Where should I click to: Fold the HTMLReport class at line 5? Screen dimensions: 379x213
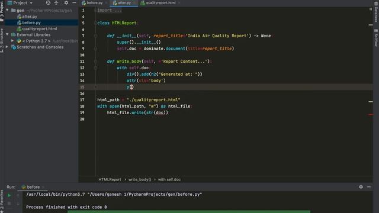[x=95, y=23]
